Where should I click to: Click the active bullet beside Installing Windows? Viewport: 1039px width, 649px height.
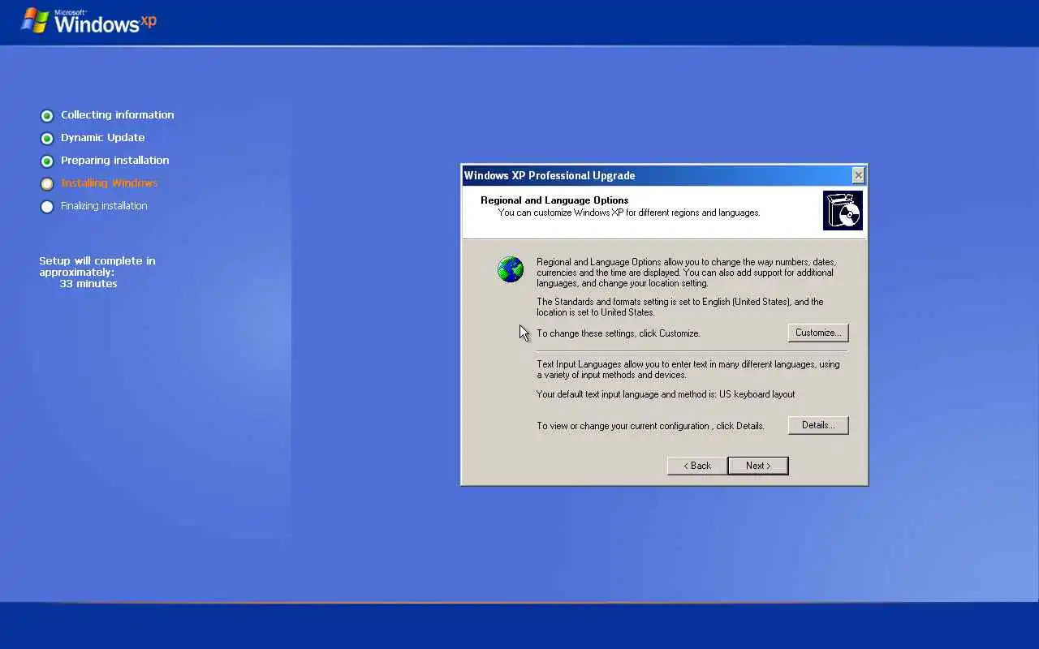(x=47, y=184)
